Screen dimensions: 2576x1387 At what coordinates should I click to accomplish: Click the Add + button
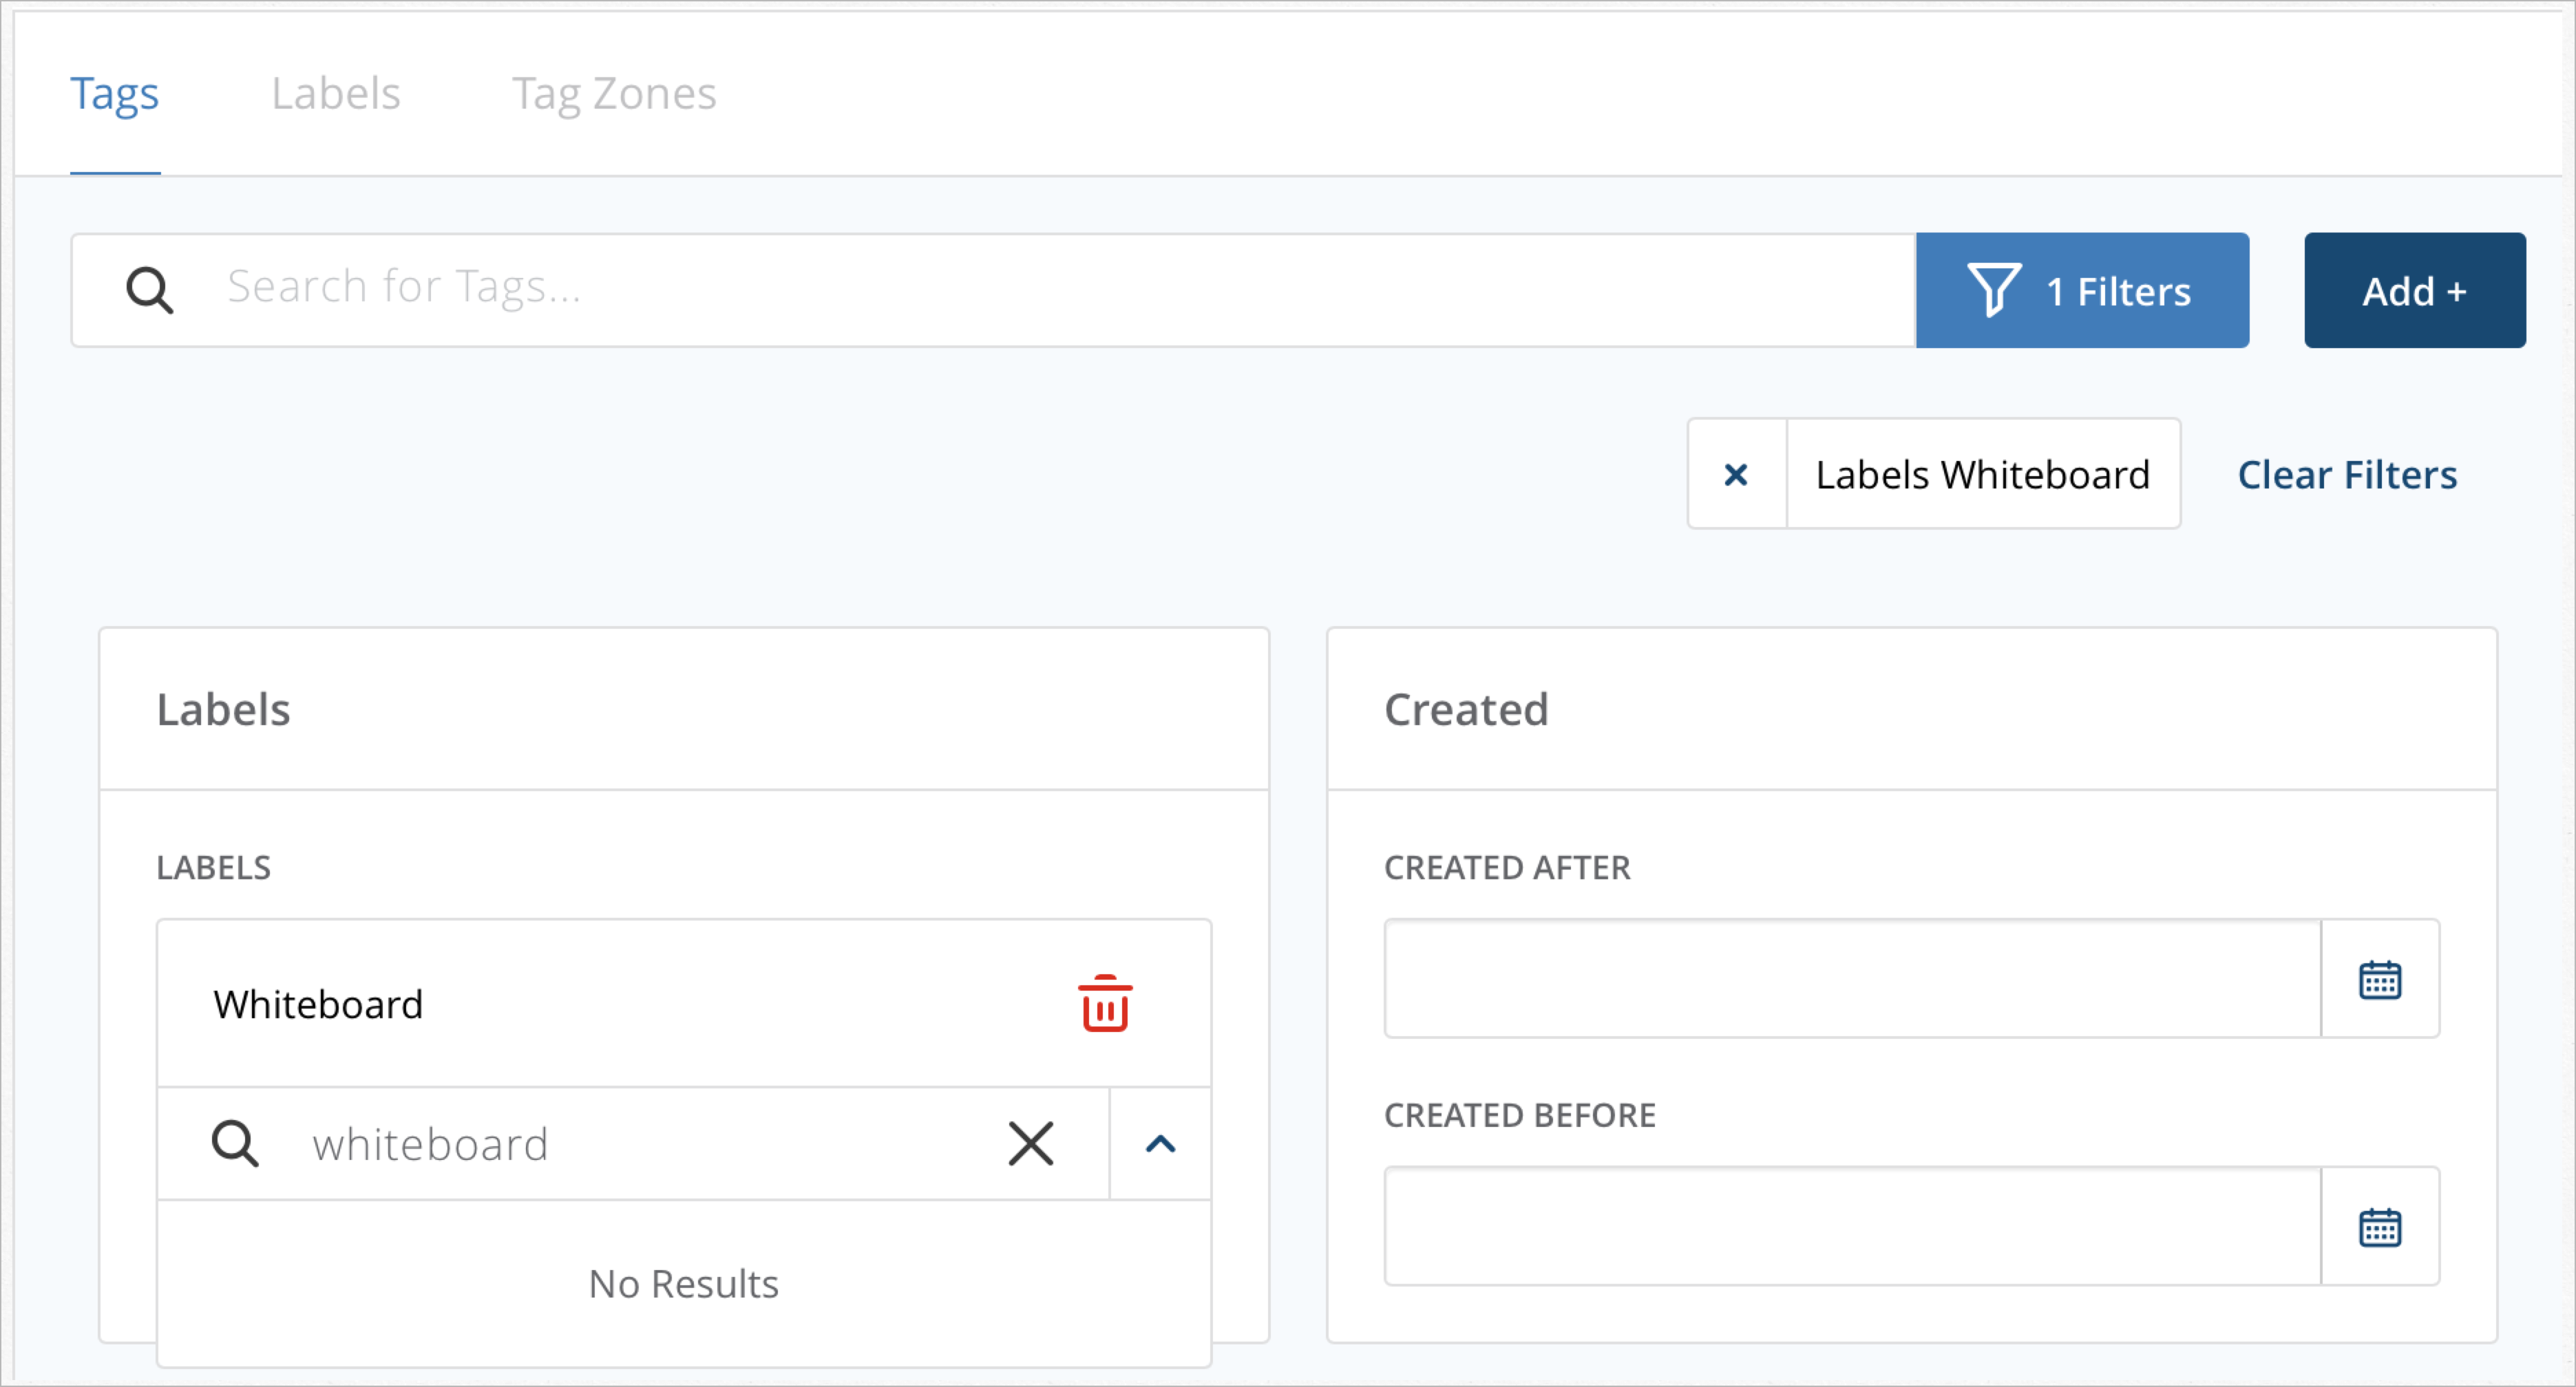click(2414, 291)
